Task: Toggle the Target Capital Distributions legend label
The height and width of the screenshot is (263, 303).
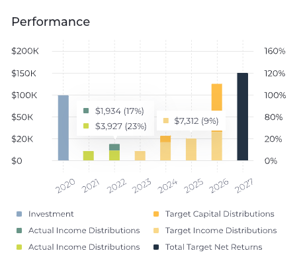Action: click(x=220, y=214)
